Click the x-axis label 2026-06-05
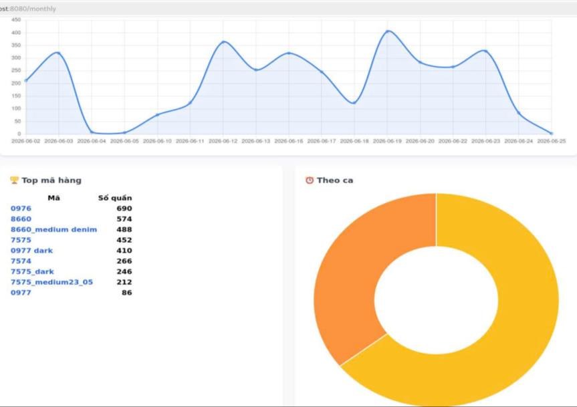This screenshot has height=407, width=577. point(124,141)
